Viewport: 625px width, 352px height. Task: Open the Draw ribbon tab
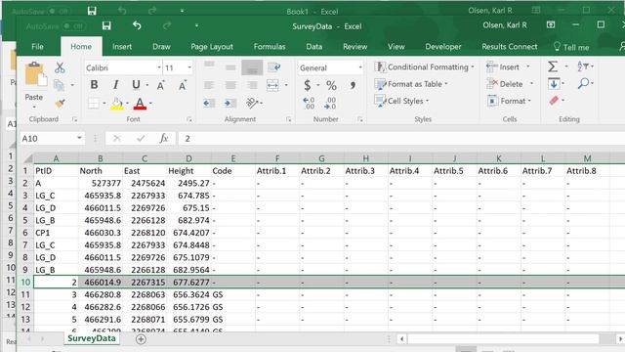tap(161, 47)
